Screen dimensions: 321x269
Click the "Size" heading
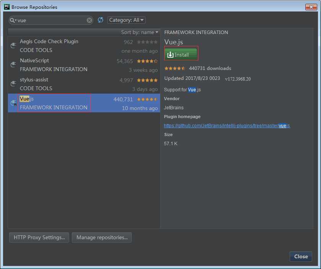coord(168,134)
